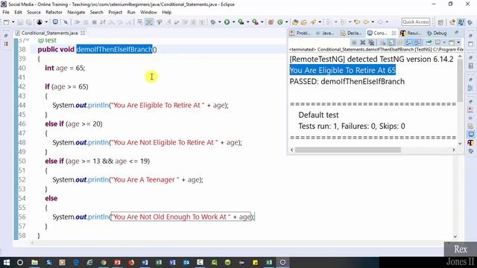477x268 pixels.
Task: Open File Explorer from the taskbar
Action: point(34,262)
